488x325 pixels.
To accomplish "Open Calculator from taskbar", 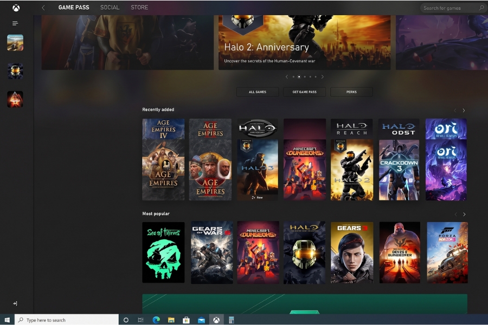I will click(231, 320).
